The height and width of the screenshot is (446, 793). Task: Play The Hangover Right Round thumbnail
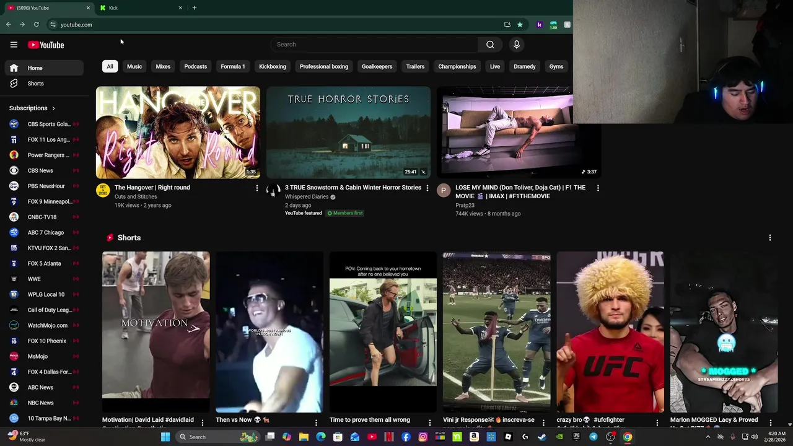(x=178, y=133)
